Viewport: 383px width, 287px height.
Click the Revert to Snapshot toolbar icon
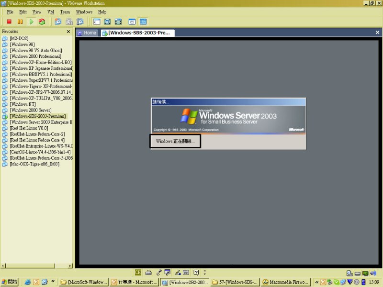coord(69,22)
